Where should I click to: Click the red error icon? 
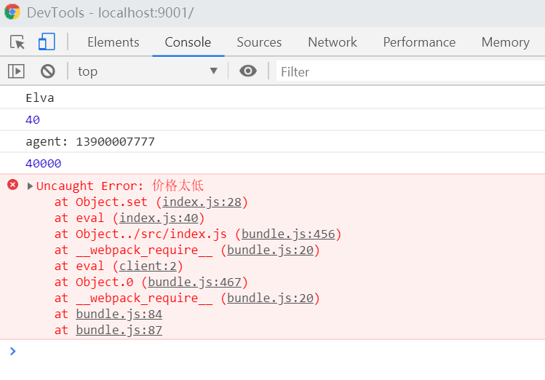pyautogui.click(x=12, y=185)
